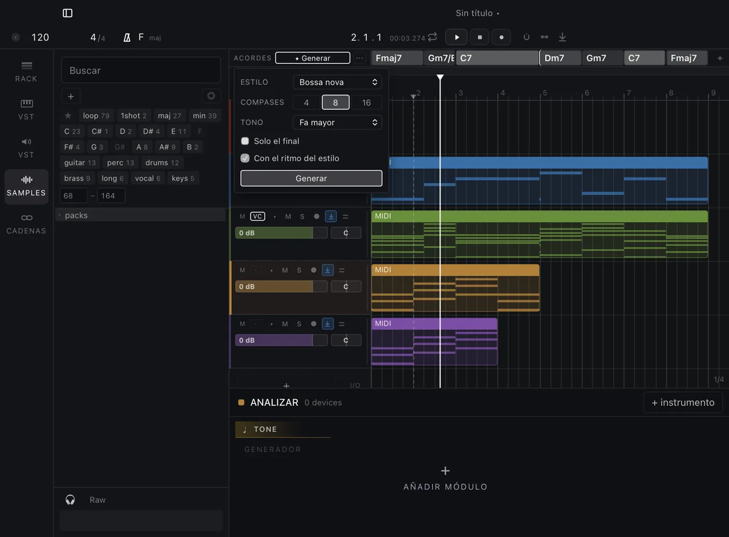Open the ESTILO Bossa nova dropdown
The image size is (729, 537).
337,82
